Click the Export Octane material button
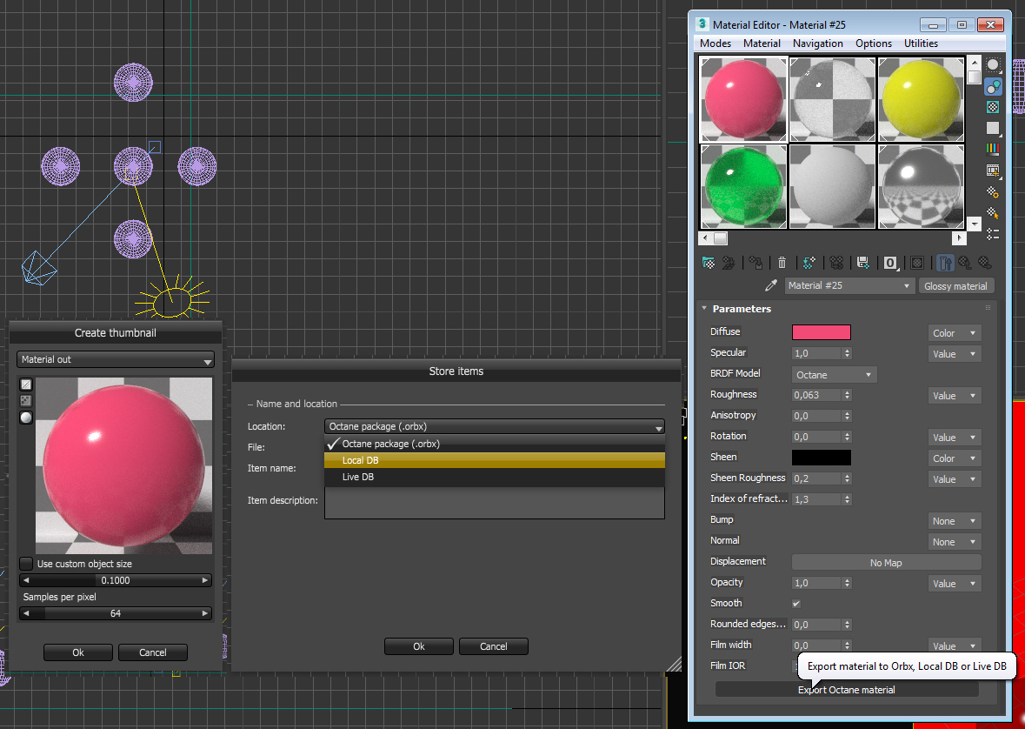This screenshot has height=729, width=1025. coord(847,690)
